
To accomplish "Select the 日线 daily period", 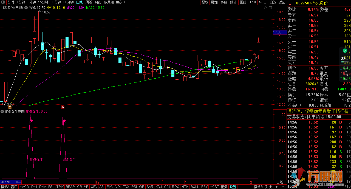I will (80, 2).
